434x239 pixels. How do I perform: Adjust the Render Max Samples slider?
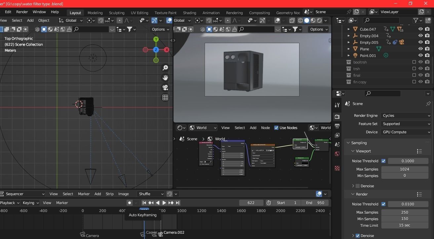405,212
